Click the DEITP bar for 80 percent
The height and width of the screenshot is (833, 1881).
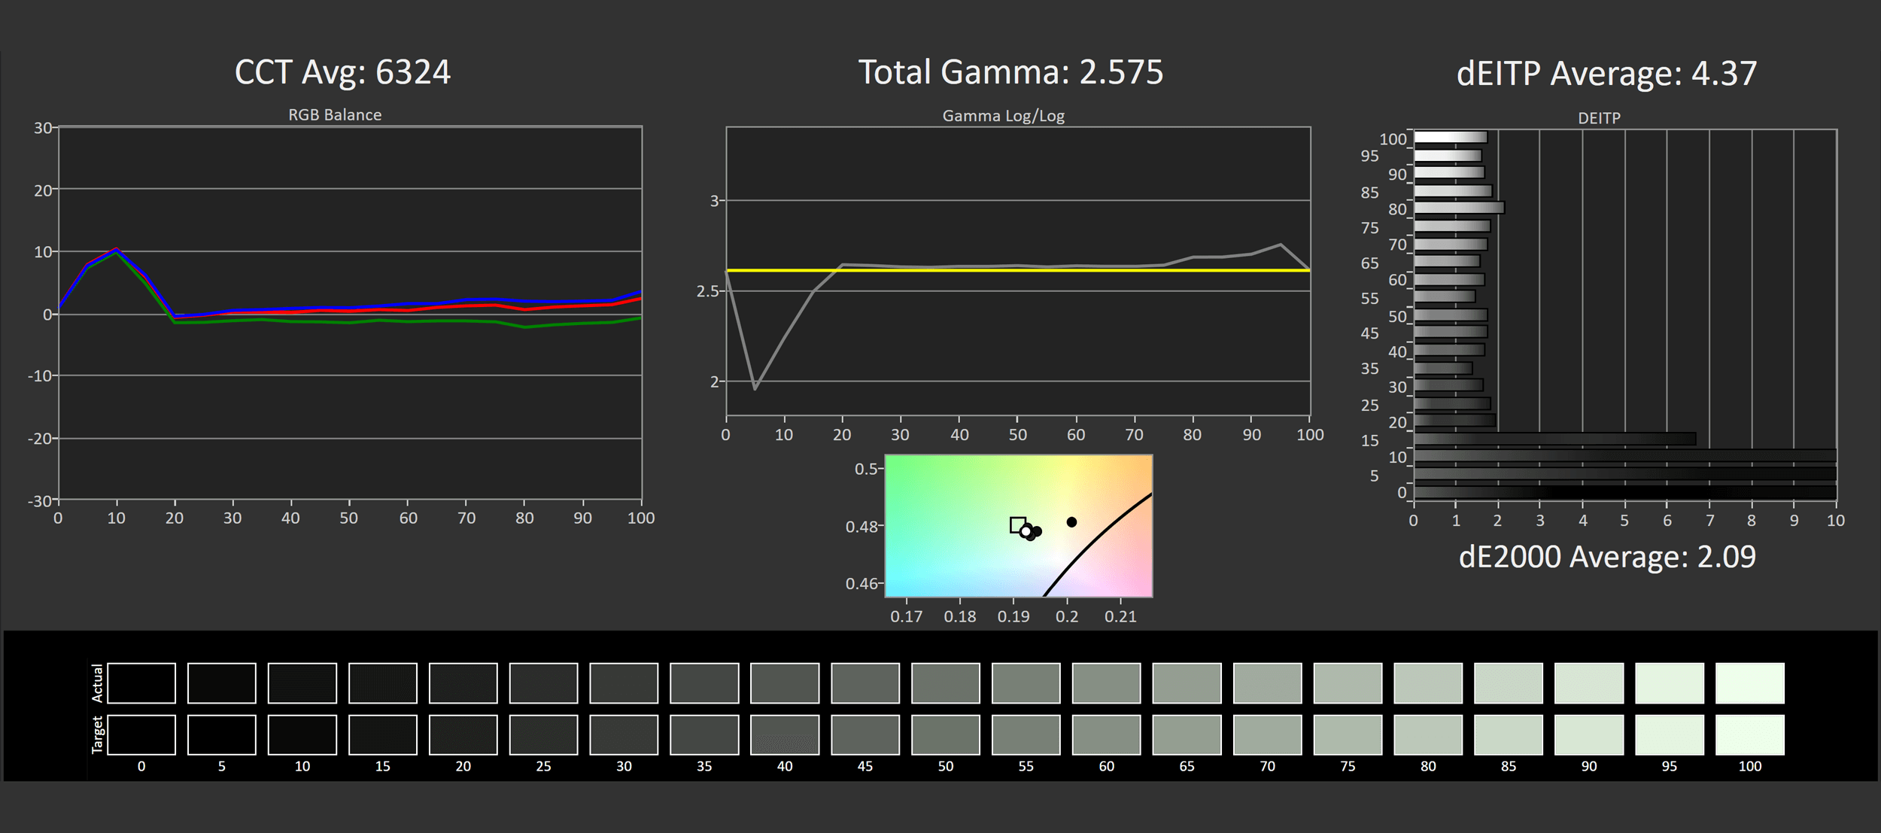(x=1458, y=208)
